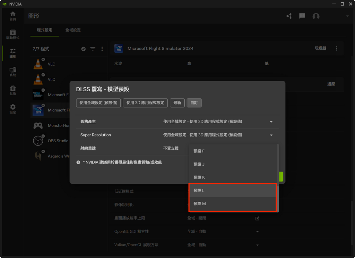The width and height of the screenshot is (355, 258).
Task: Open the 兌換 redeem section
Action: pyautogui.click(x=12, y=91)
